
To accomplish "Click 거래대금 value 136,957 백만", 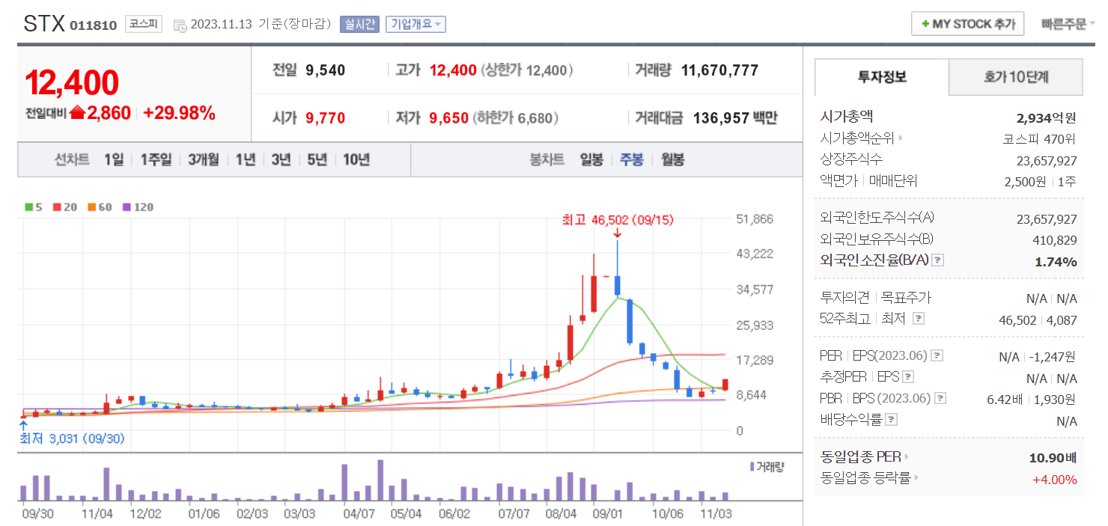I will [735, 117].
